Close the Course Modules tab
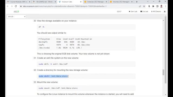This screenshot has height=97, width=173. (29, 2)
